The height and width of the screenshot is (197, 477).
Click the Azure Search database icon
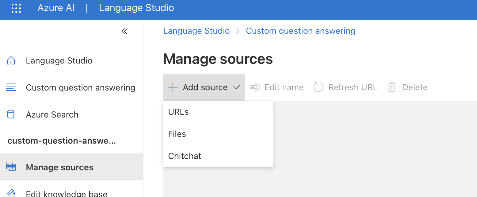(11, 114)
